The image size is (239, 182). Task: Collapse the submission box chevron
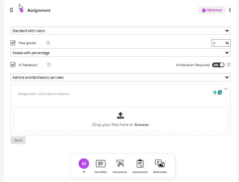click(226, 89)
